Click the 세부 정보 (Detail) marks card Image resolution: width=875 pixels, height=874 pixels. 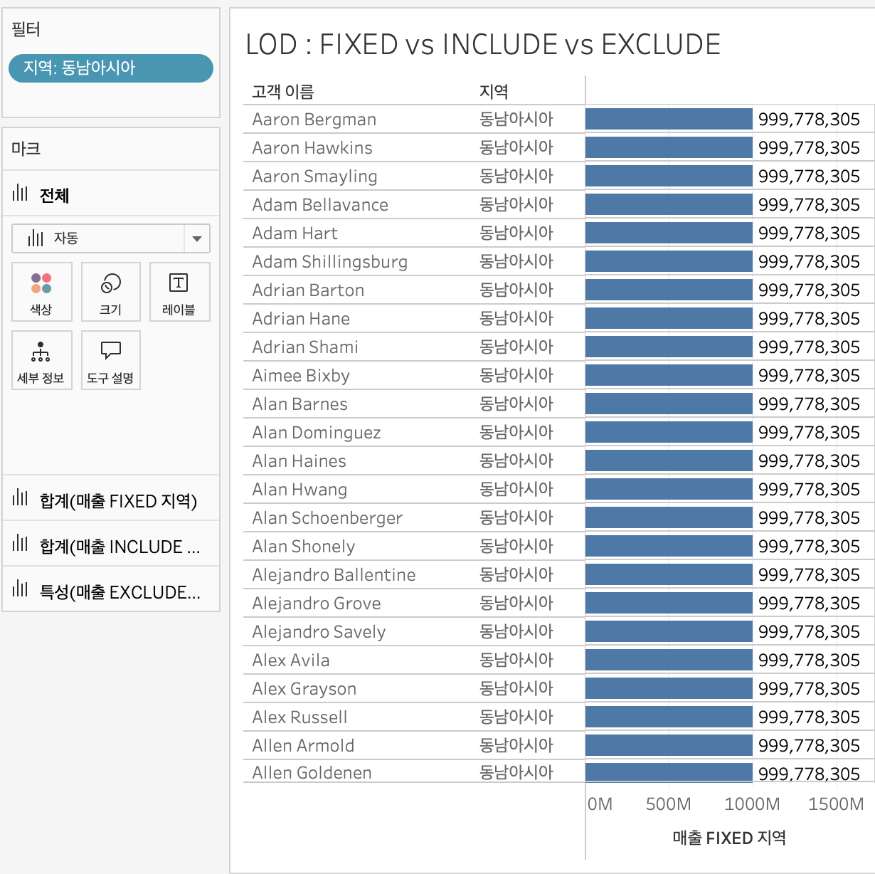click(42, 360)
